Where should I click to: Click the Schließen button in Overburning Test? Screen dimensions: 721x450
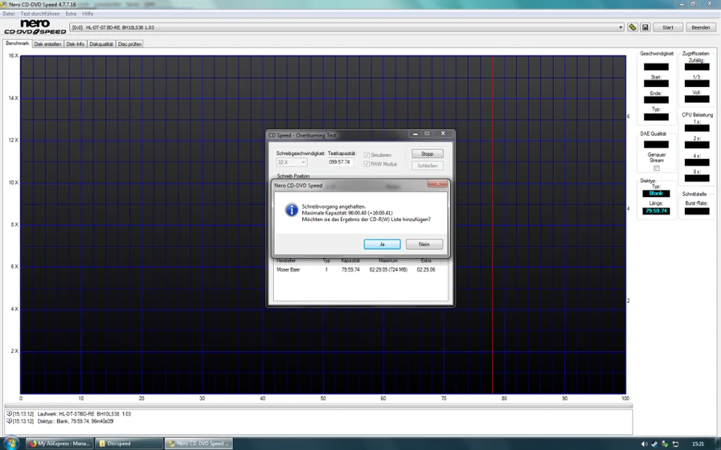pyautogui.click(x=427, y=166)
